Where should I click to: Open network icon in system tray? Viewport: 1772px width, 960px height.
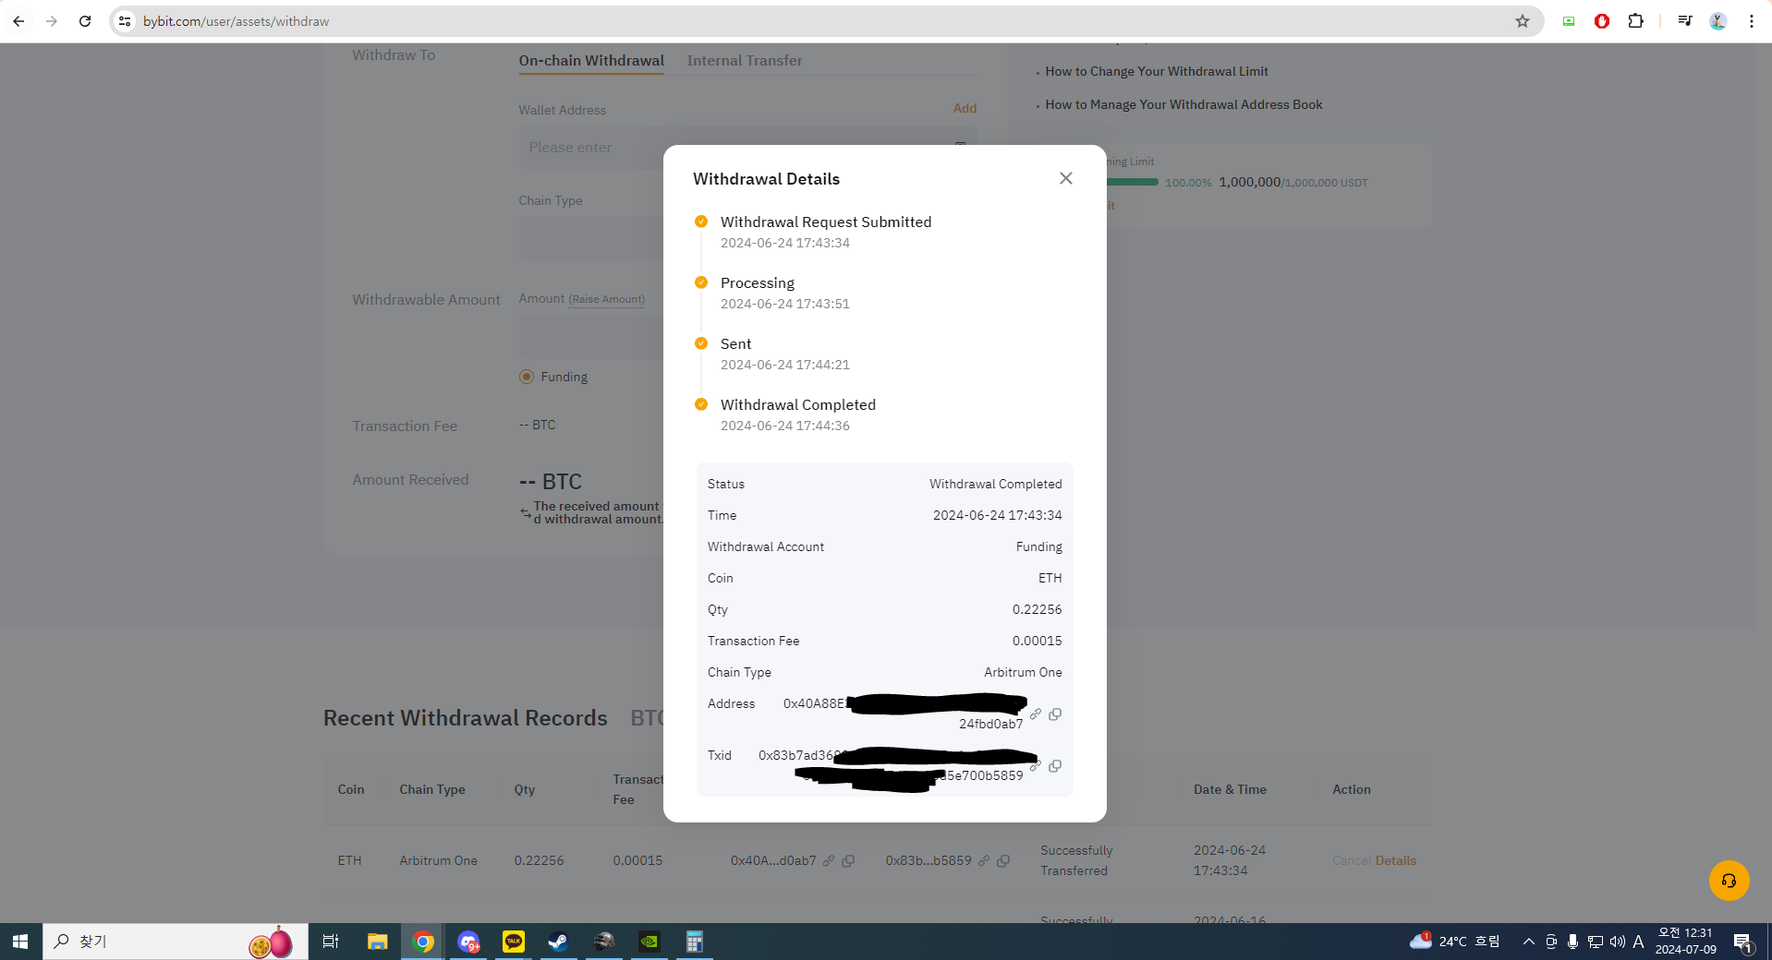1596,942
